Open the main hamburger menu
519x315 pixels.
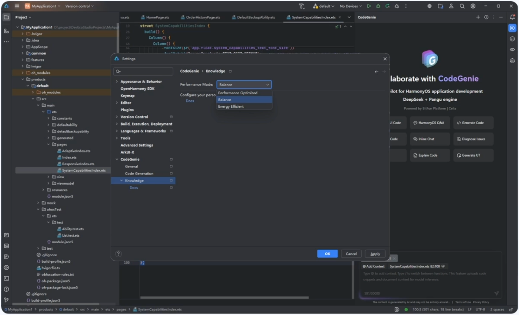tap(17, 6)
